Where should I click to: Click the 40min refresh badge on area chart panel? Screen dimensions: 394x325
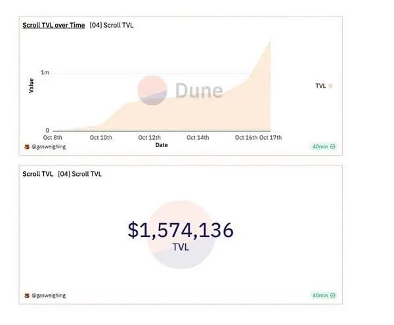tap(323, 146)
